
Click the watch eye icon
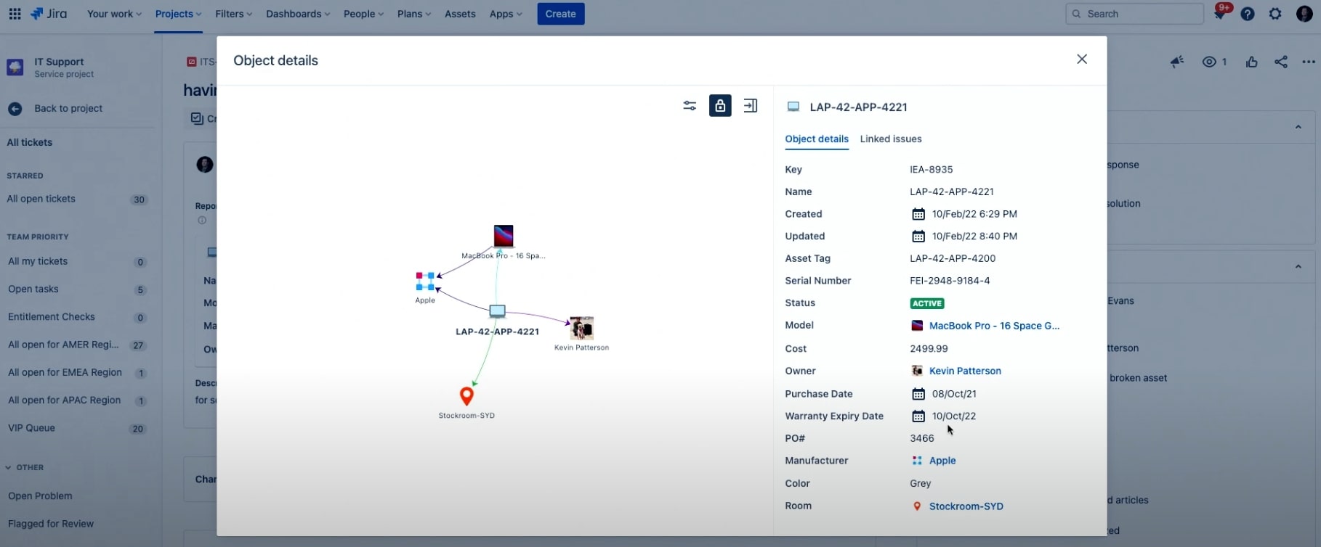(x=1209, y=62)
